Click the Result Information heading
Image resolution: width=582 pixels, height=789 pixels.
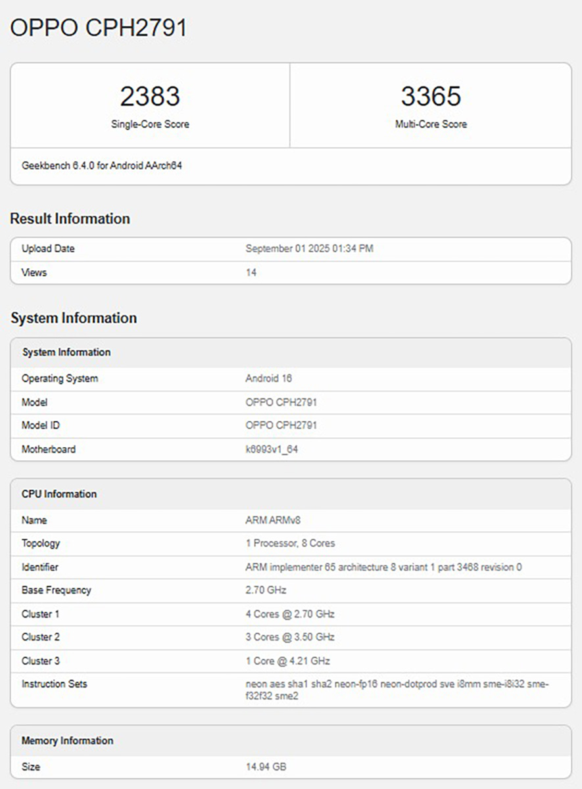[x=70, y=218]
